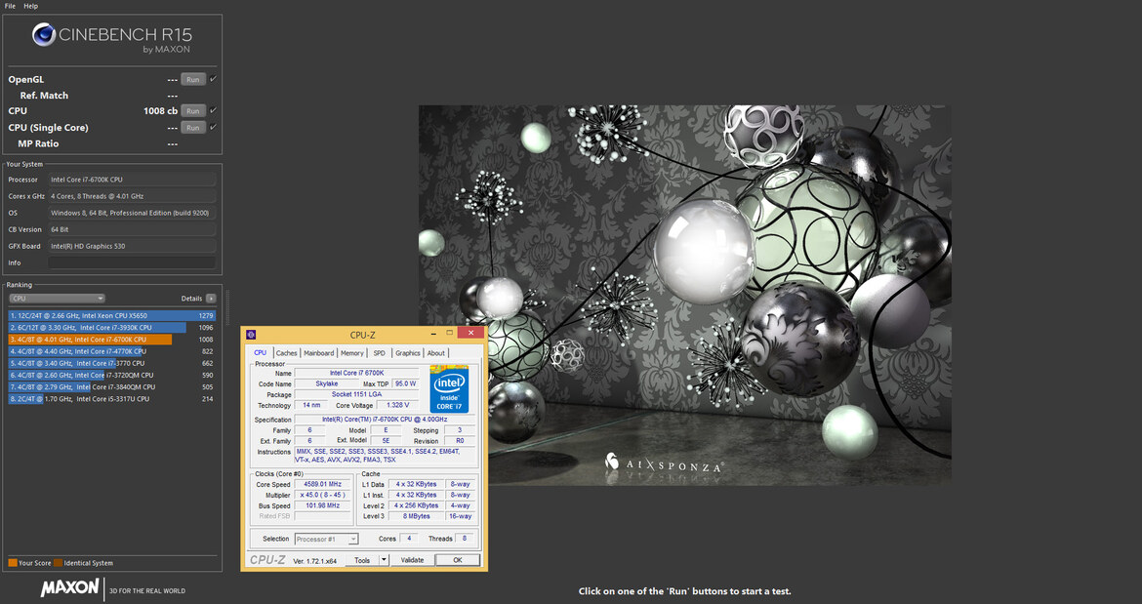The image size is (1142, 604).
Task: Switch to the Memory tab in CPU-Z
Action: [x=351, y=353]
